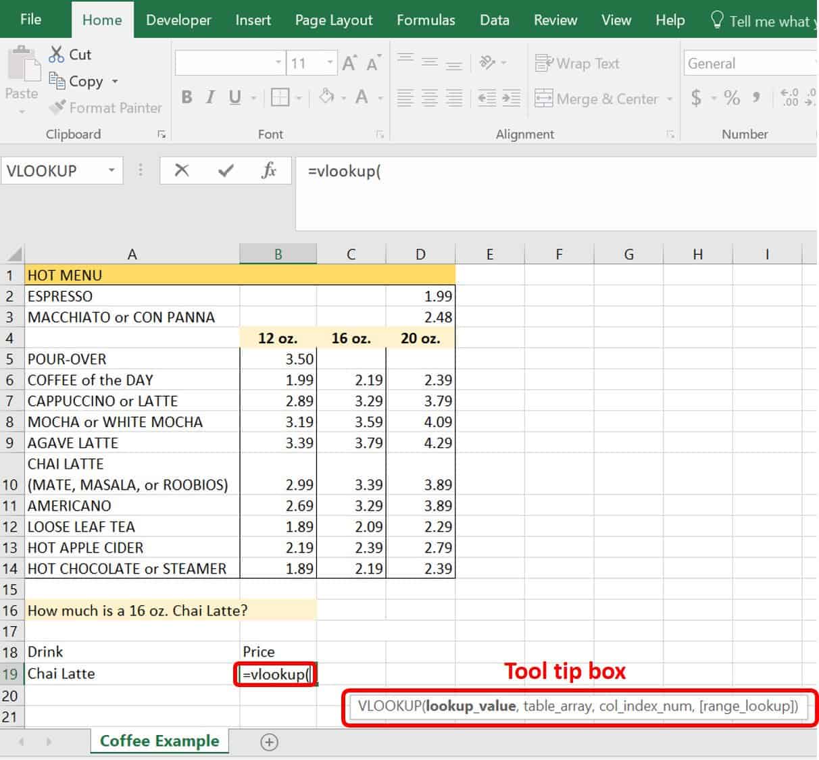
Task: Toggle Bold formatting
Action: pyautogui.click(x=187, y=98)
